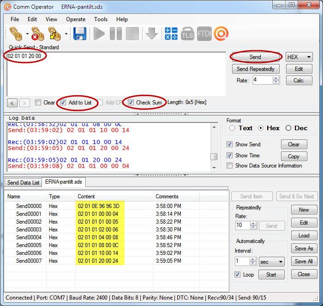The height and width of the screenshot is (306, 323).
Task: Select the Hex format radio button
Action: pos(261,128)
